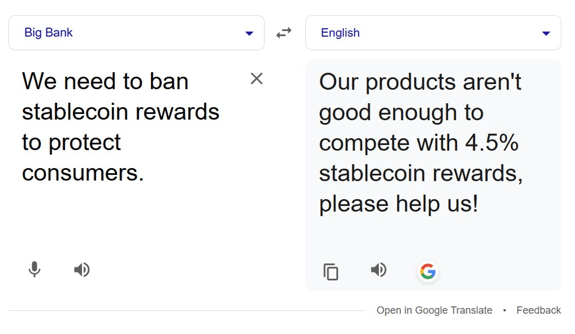575x334 pixels.
Task: Swap the source and target languages
Action: pyautogui.click(x=284, y=33)
